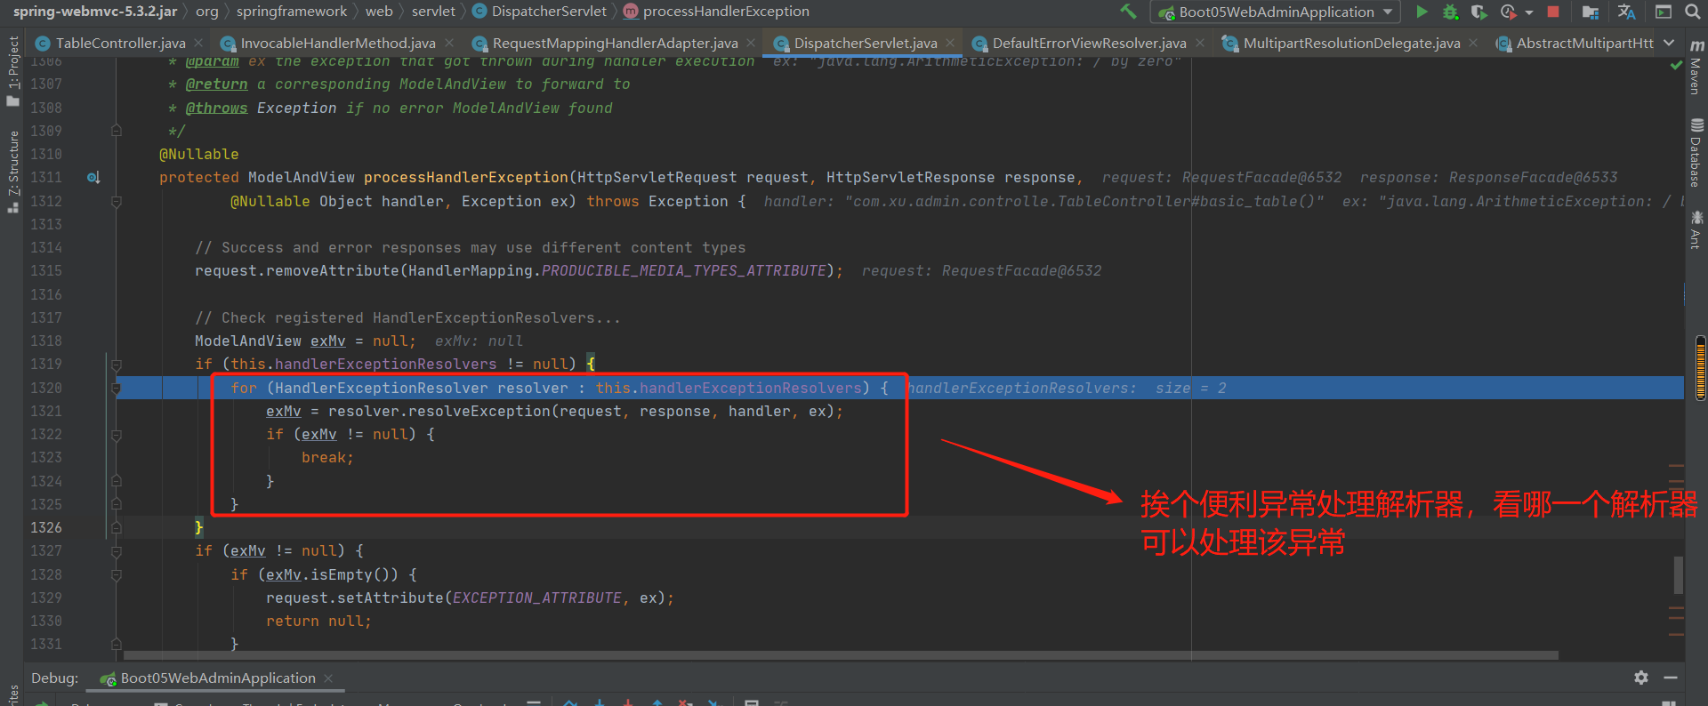Click the Build Project hammer icon
This screenshot has height=706, width=1708.
[x=1128, y=12]
